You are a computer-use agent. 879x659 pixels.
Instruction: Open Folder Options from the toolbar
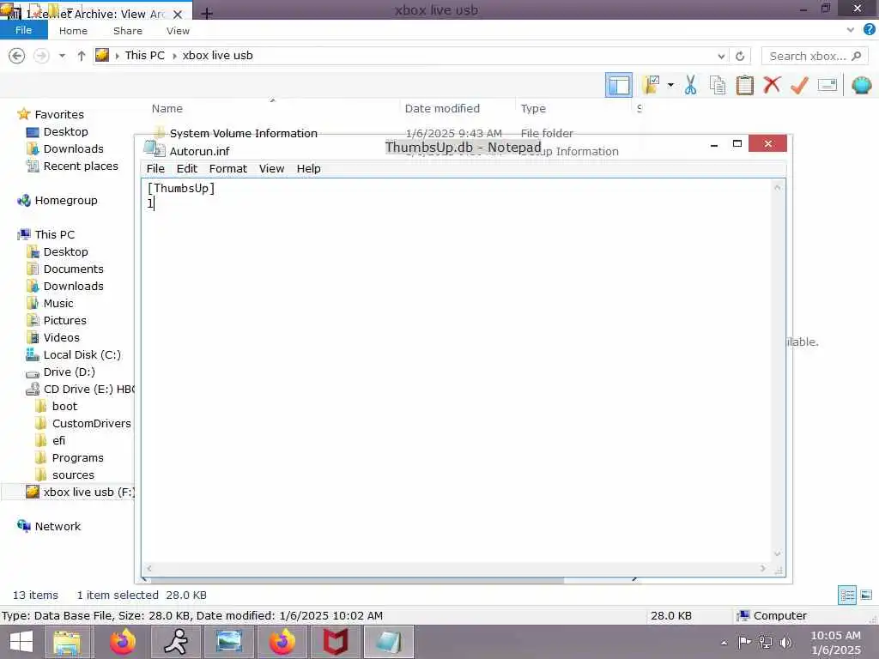[652, 85]
